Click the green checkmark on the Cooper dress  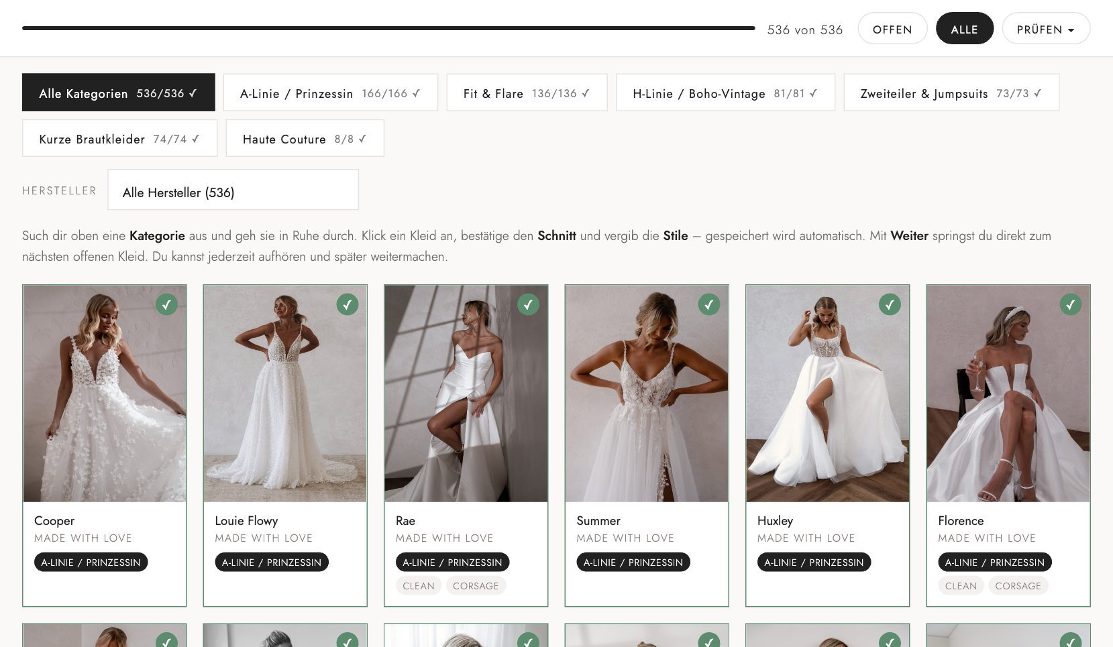(166, 304)
